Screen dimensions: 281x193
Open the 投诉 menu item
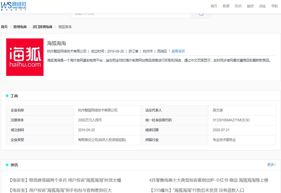point(238,6)
